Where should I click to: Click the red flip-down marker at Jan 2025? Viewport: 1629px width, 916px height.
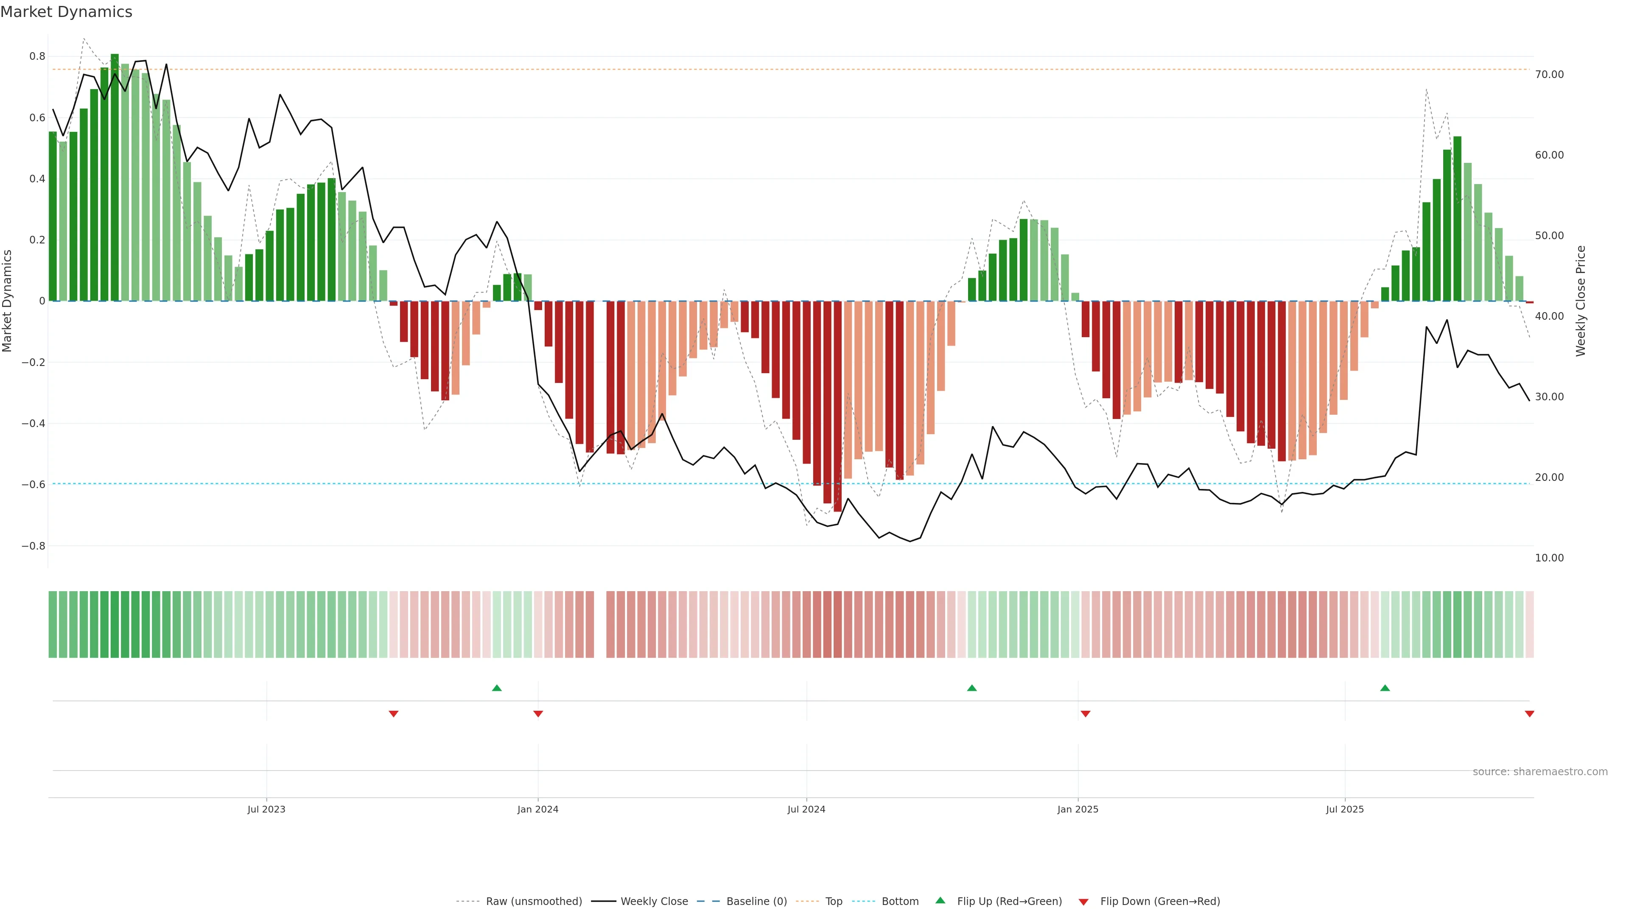(1086, 714)
